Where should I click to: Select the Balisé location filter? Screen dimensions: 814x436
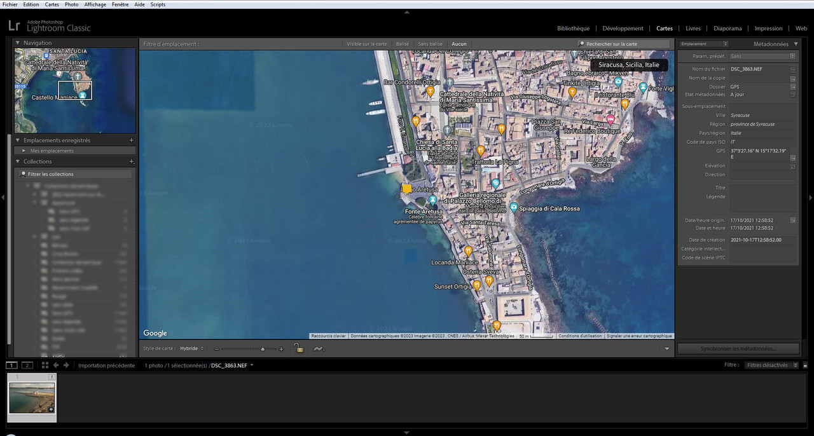pos(403,44)
